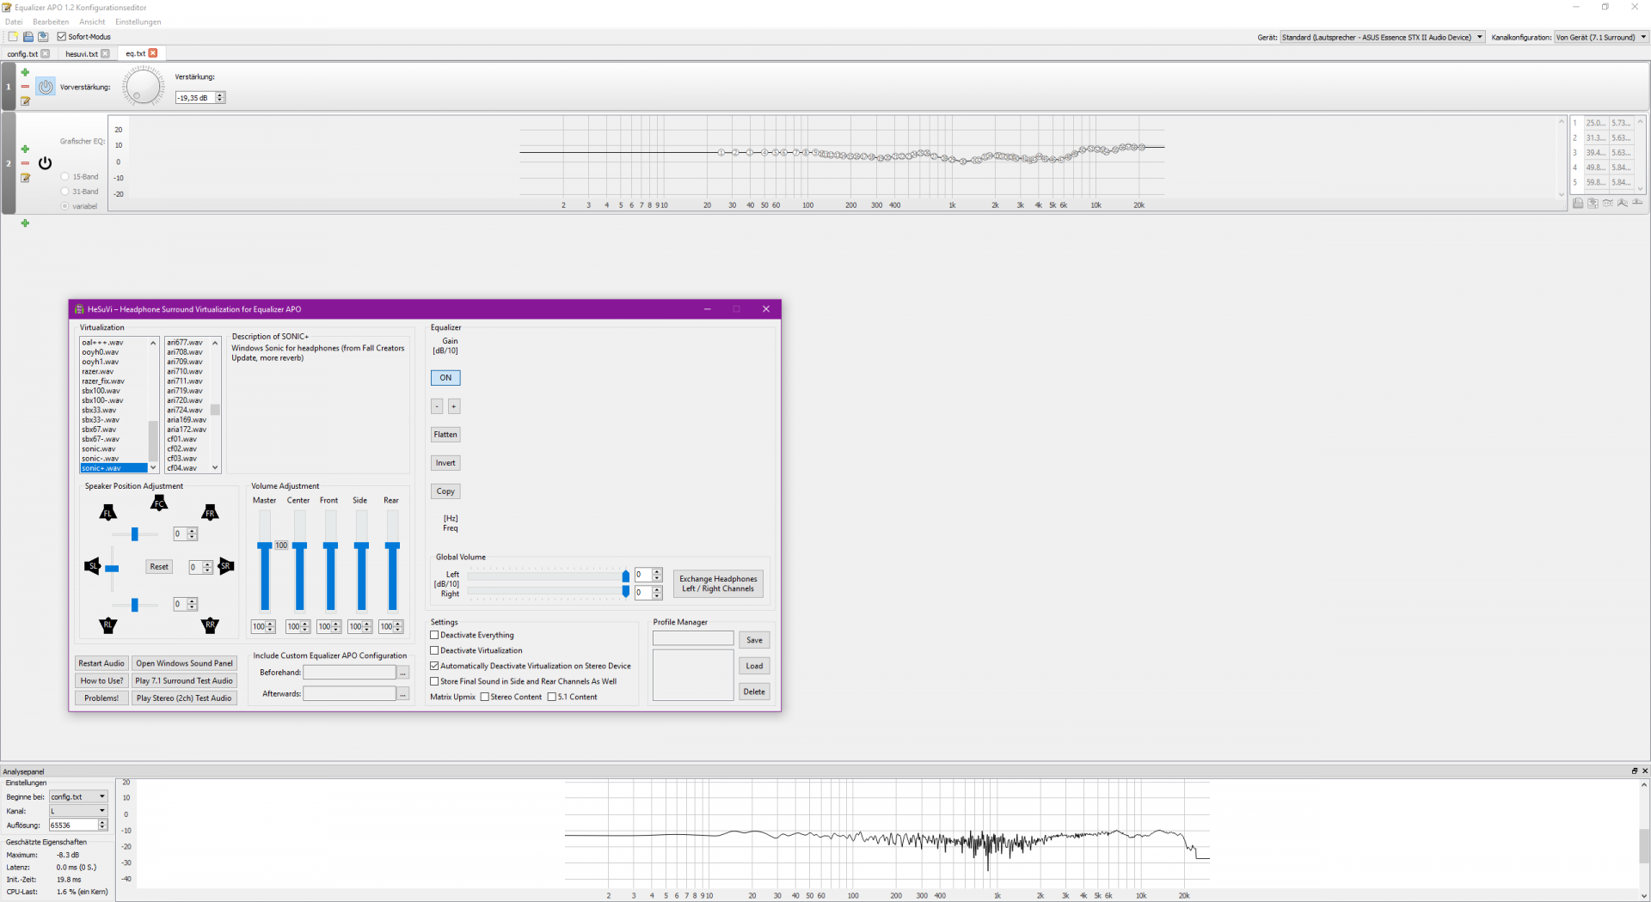Click the FL speaker icon in HeSuVi
The image size is (1651, 902).
tap(107, 513)
